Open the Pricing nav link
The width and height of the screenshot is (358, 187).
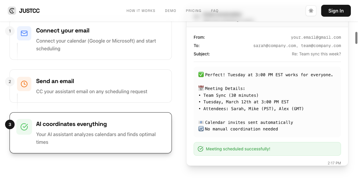pos(194,11)
